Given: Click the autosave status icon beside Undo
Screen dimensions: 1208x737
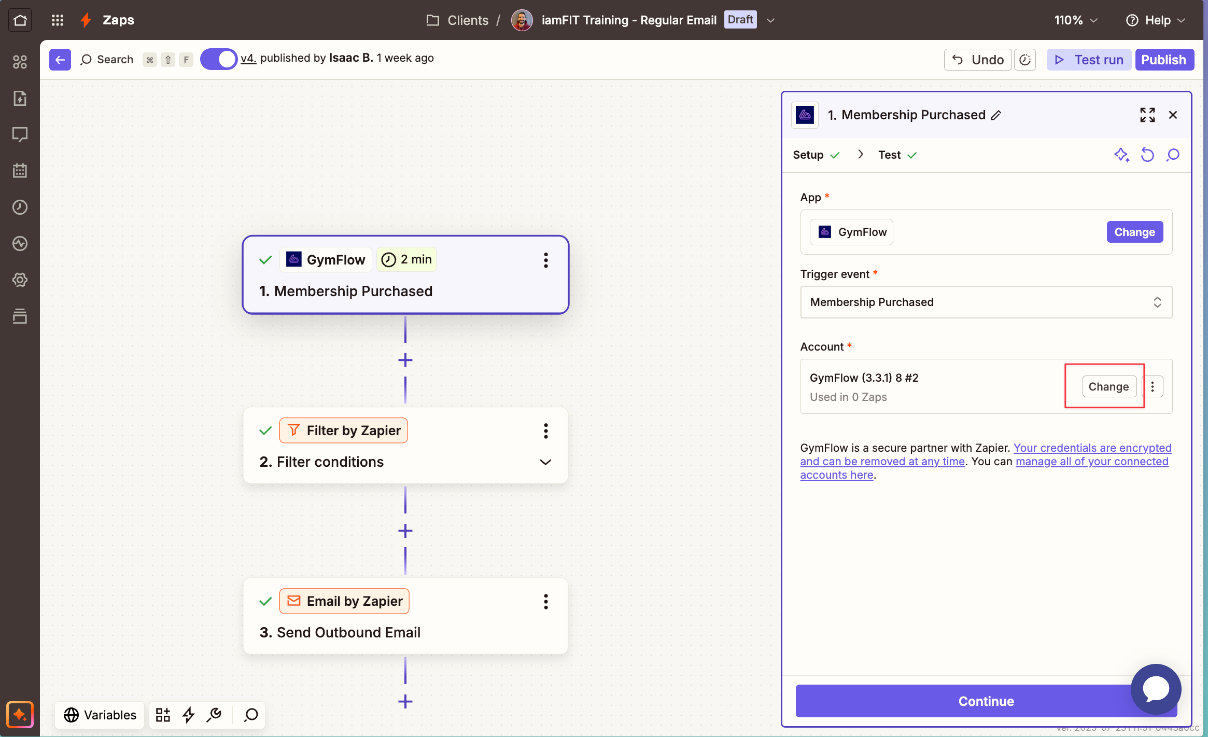Looking at the screenshot, I should (x=1025, y=60).
